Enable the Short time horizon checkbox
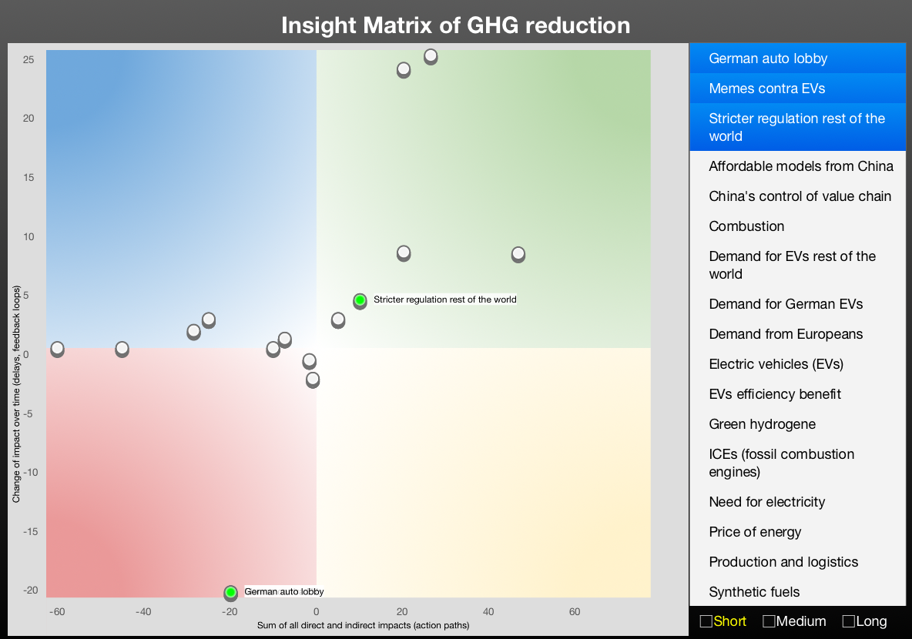The width and height of the screenshot is (912, 639). (x=706, y=621)
